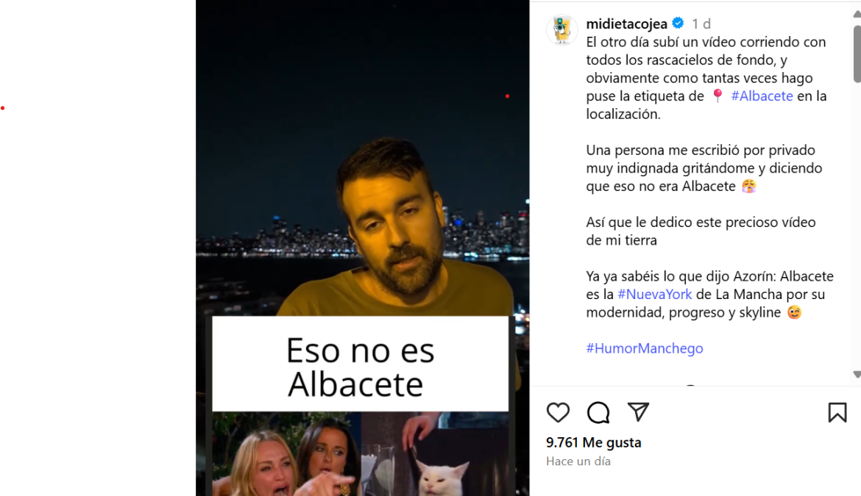Click the 'Hace un día' timestamp
Image resolution: width=861 pixels, height=496 pixels.
tap(578, 461)
